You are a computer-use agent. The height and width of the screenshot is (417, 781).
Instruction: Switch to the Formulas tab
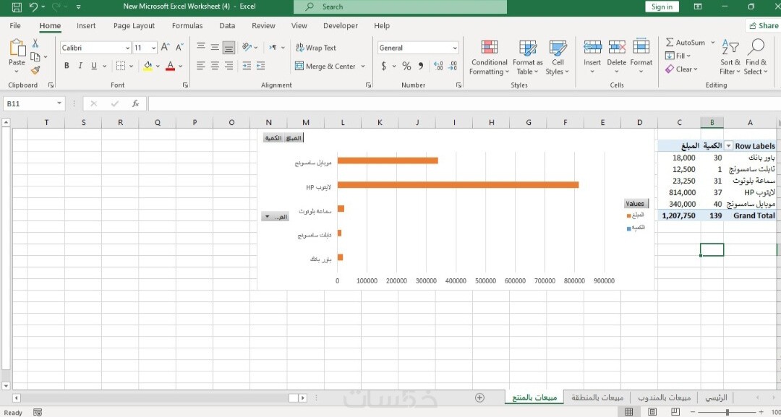[187, 25]
